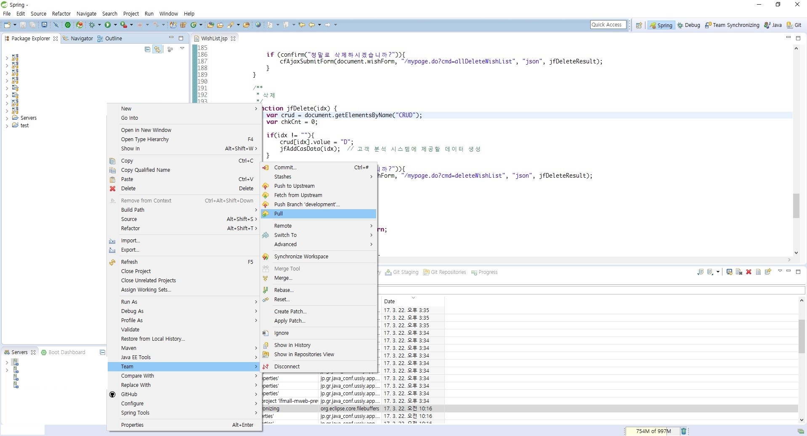Click the Commit icon in Team submenu

265,168
